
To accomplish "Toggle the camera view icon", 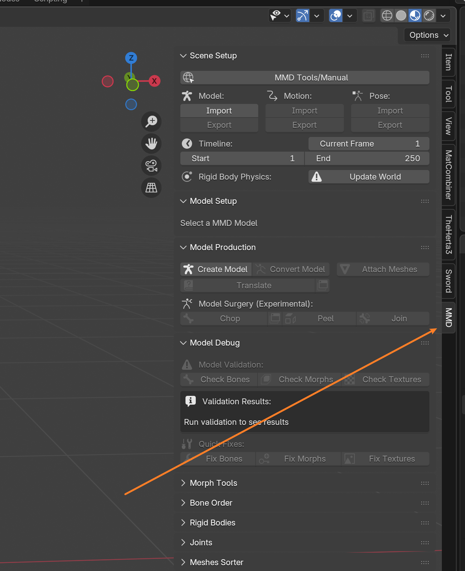I will coord(151,166).
